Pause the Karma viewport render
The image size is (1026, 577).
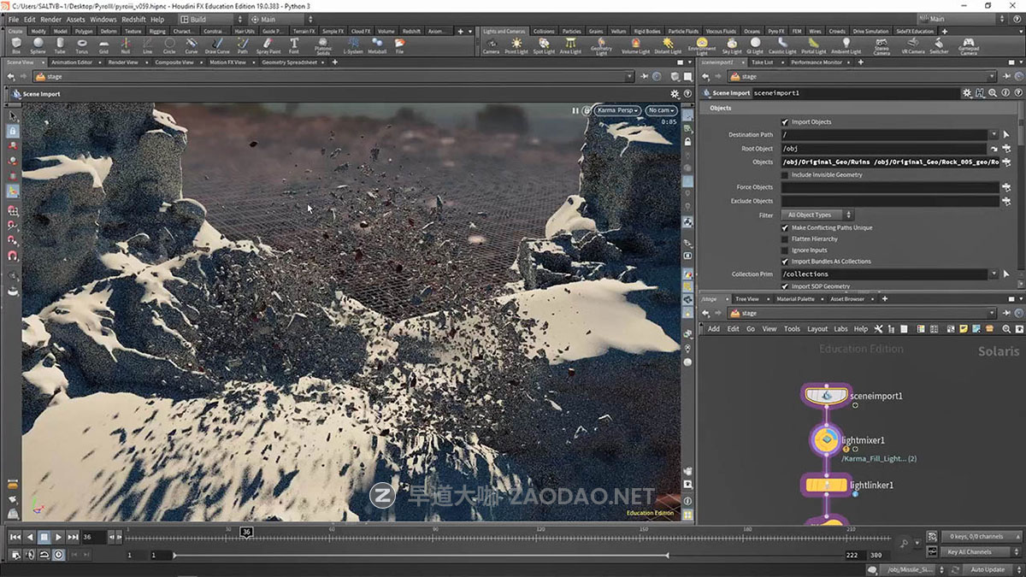[x=575, y=110]
